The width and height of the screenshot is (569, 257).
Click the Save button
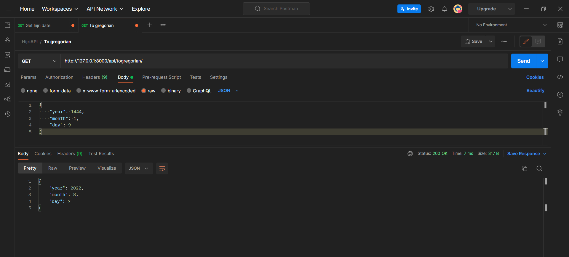(x=474, y=41)
